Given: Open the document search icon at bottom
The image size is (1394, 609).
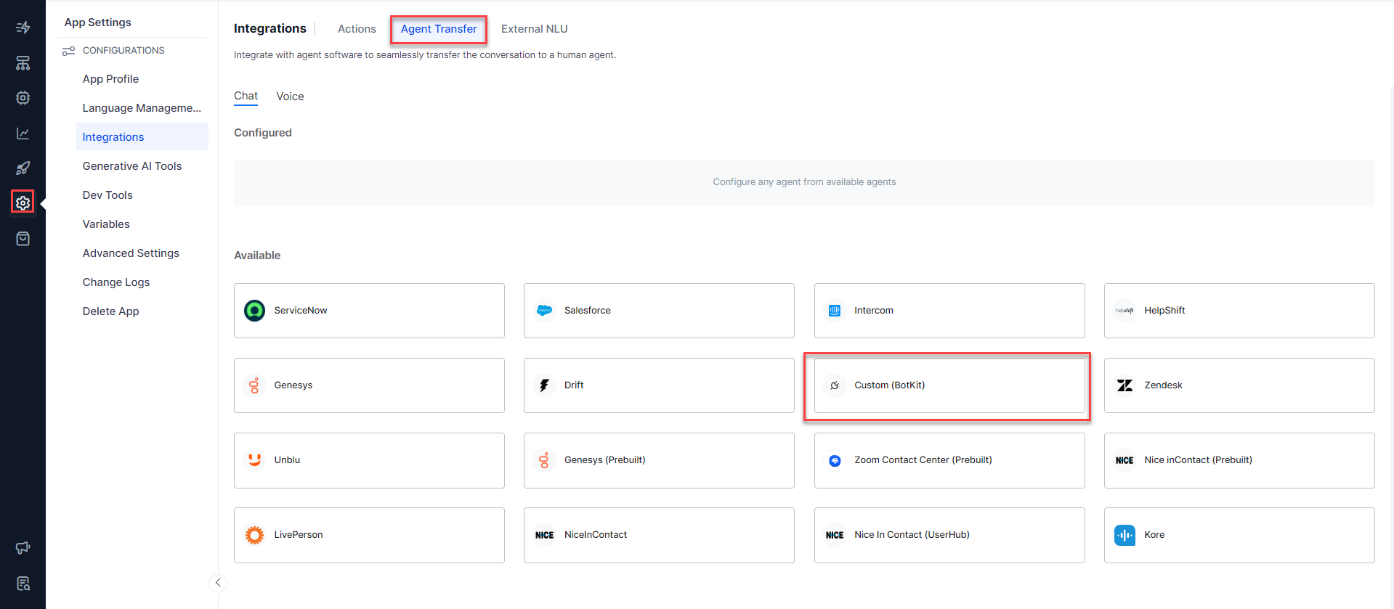Looking at the screenshot, I should point(23,584).
